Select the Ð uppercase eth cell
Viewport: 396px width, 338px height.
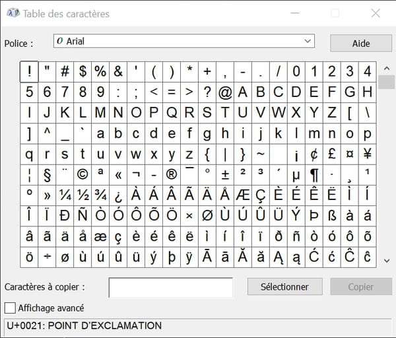click(65, 217)
